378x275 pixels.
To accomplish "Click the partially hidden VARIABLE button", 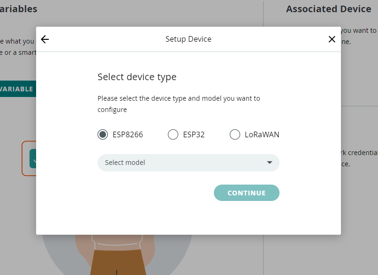I will [17, 89].
